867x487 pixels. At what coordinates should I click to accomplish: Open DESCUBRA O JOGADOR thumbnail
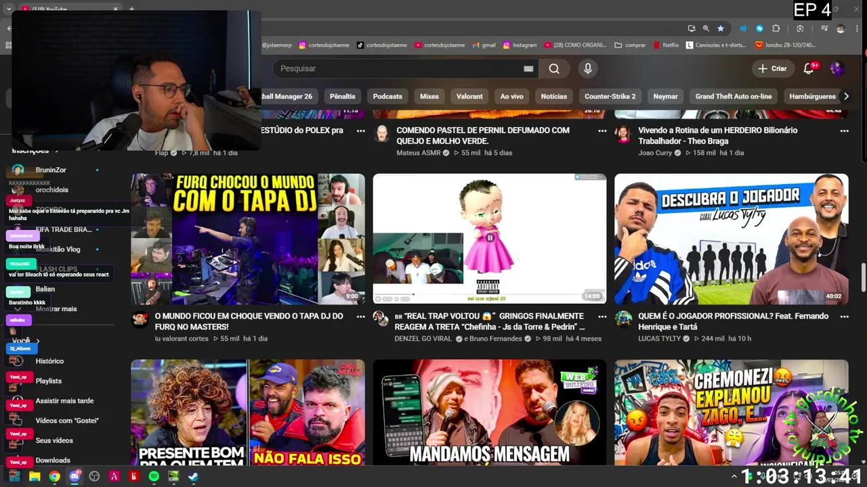[731, 239]
